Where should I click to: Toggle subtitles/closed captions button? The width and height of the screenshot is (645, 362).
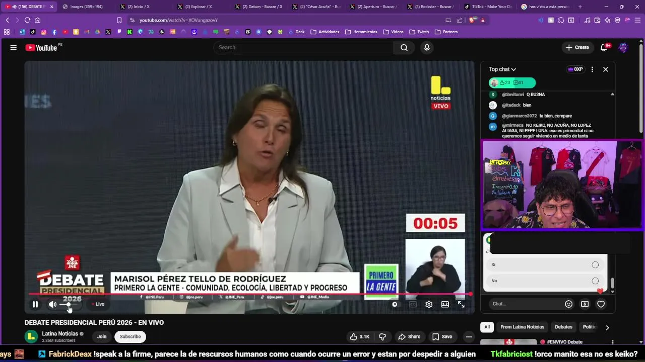[x=413, y=304]
